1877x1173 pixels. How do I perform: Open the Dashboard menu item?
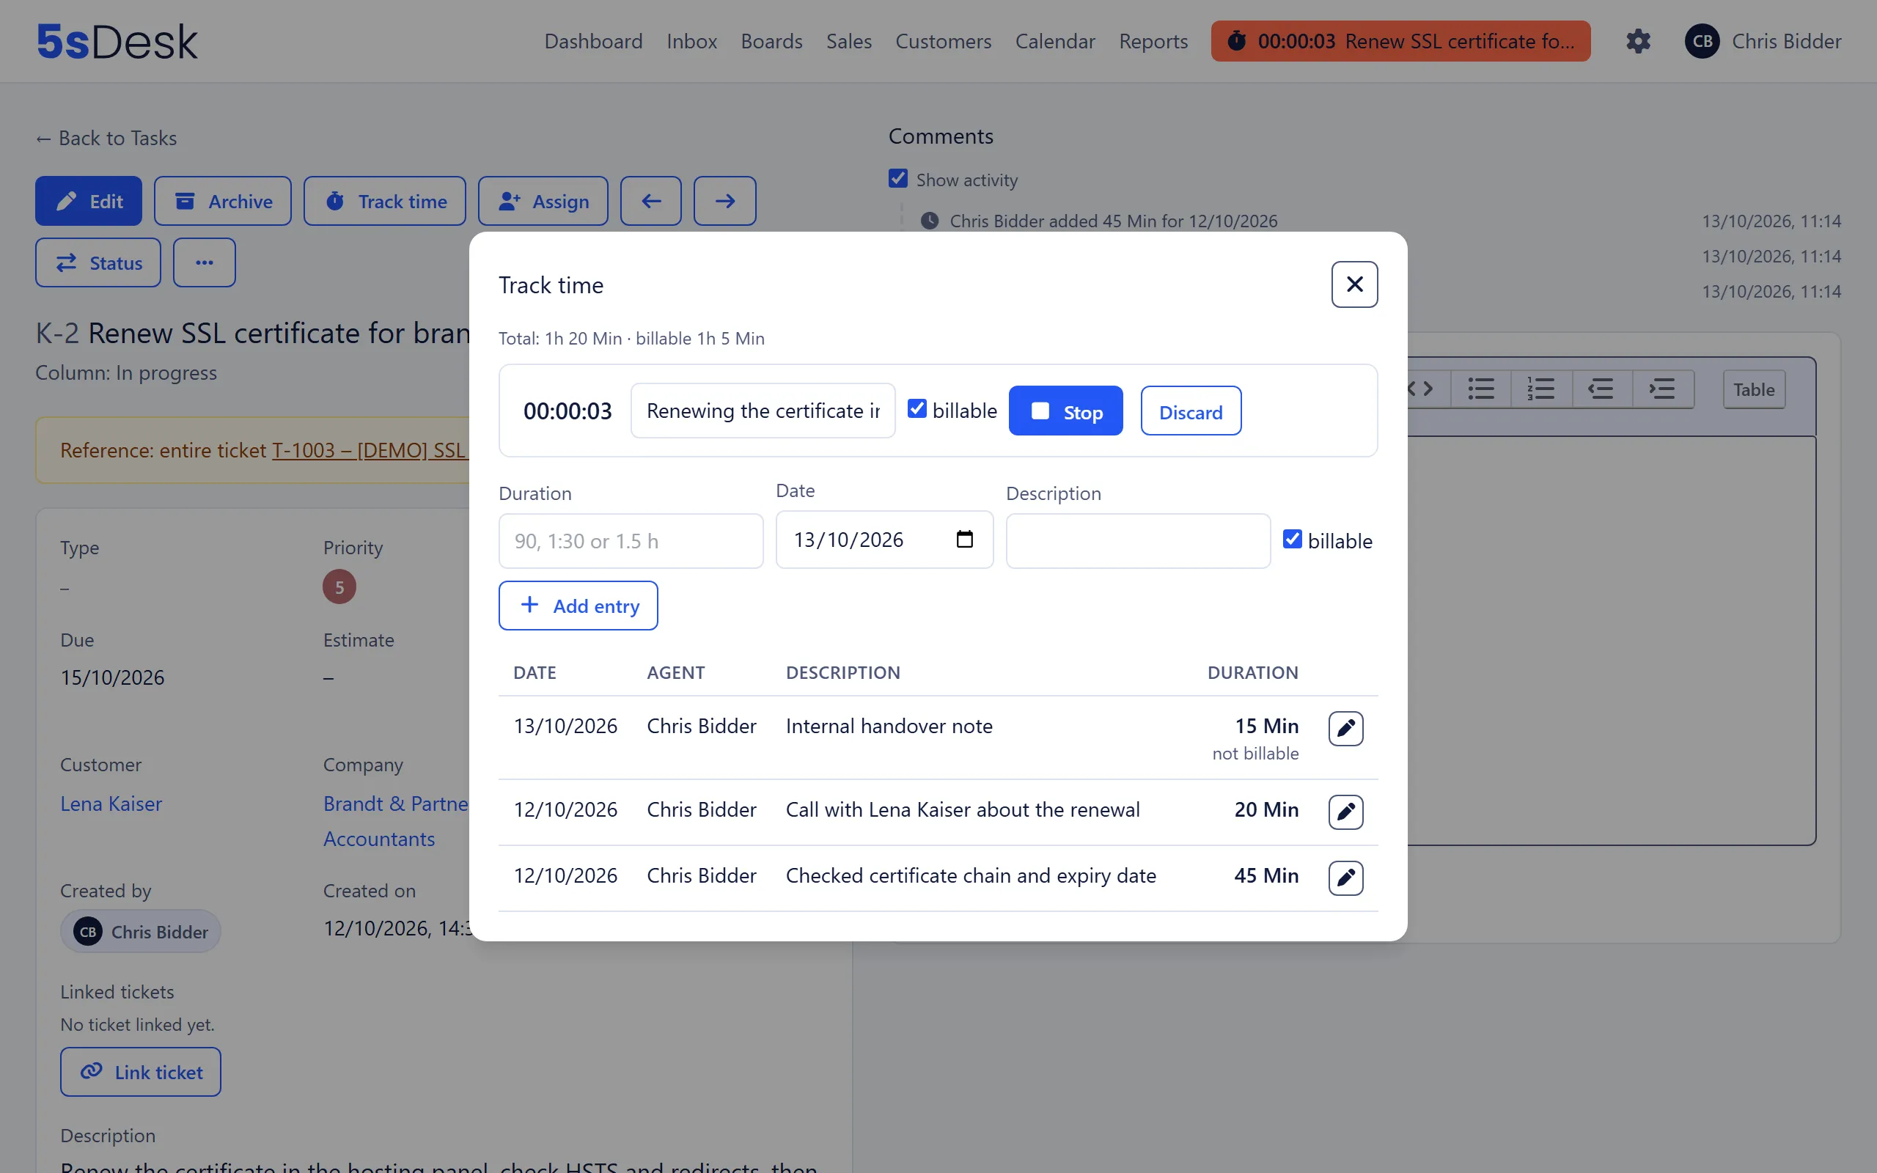(593, 41)
